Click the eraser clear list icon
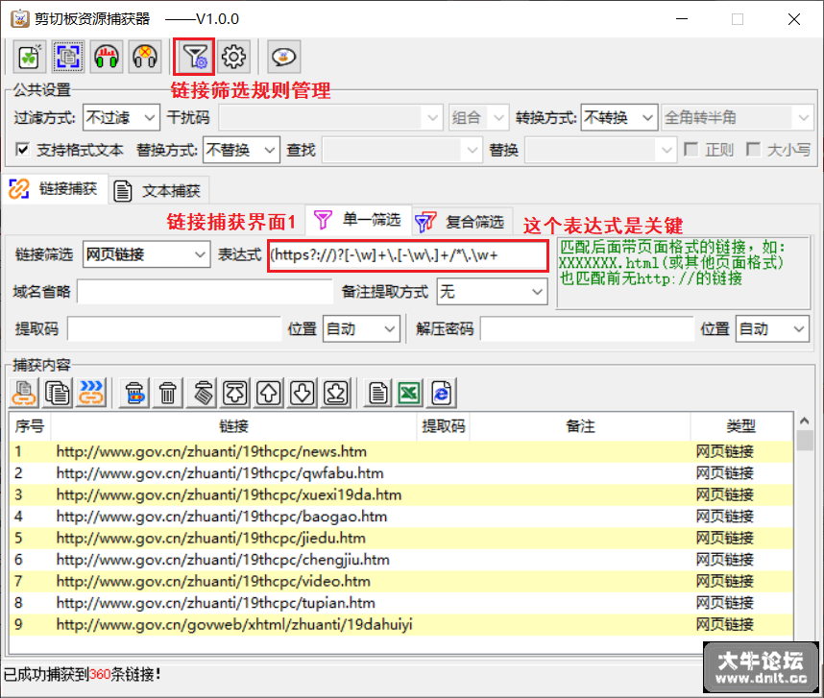Screen dimensions: 824x698 pyautogui.click(x=202, y=393)
